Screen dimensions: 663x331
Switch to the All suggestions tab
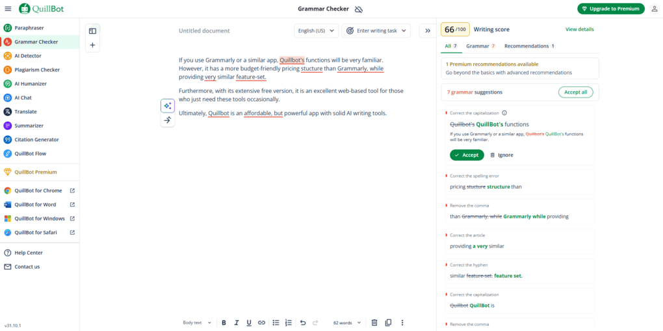click(x=450, y=46)
